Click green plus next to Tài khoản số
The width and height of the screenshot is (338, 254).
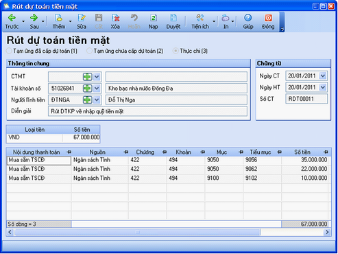pyautogui.click(x=87, y=89)
